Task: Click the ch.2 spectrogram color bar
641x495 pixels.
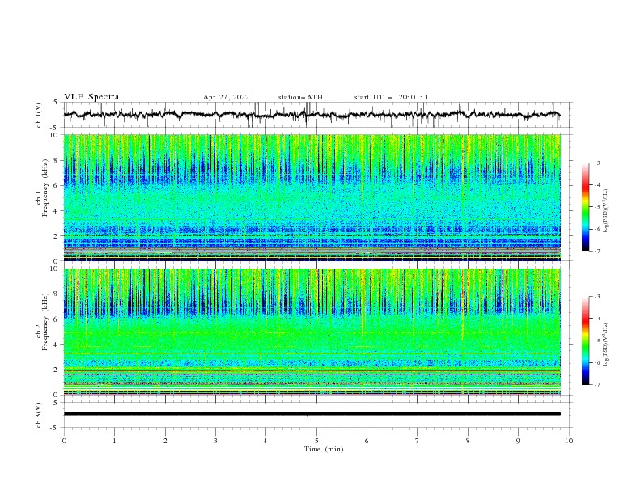Action: pyautogui.click(x=585, y=341)
